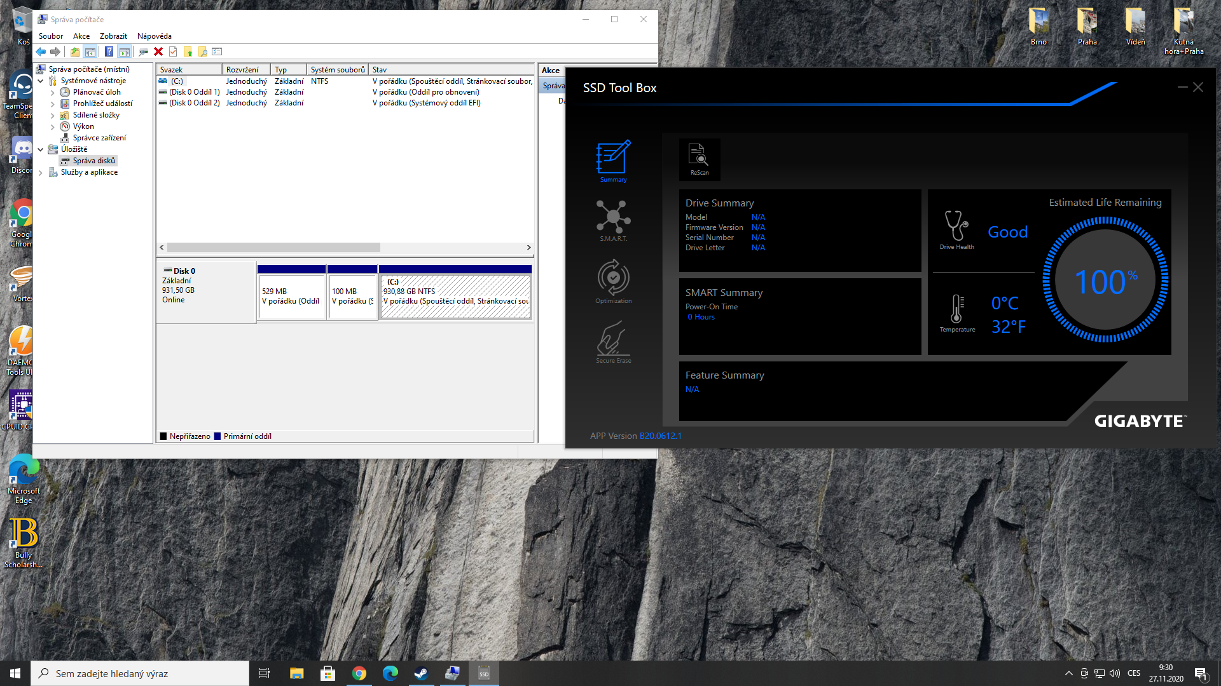Expand the Služby a aplikace node

point(41,173)
